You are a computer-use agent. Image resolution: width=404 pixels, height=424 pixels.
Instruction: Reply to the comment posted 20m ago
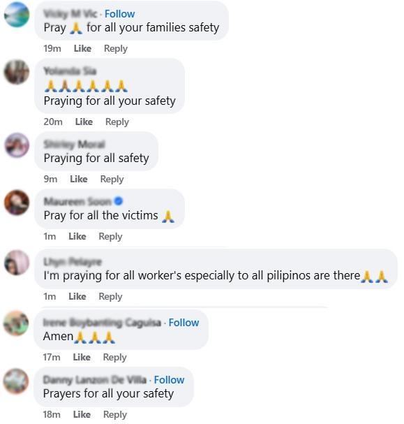[x=117, y=122]
